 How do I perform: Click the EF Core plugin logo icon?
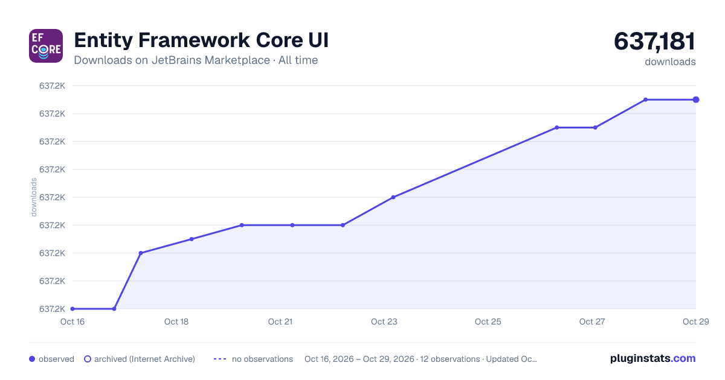(46, 46)
